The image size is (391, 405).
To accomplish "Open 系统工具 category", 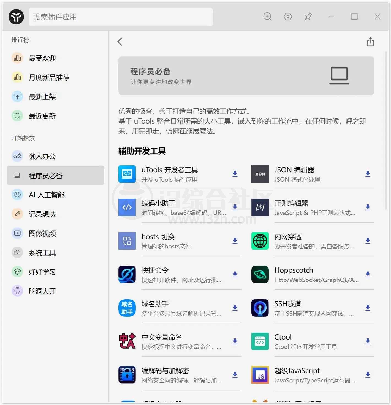I will click(x=55, y=253).
